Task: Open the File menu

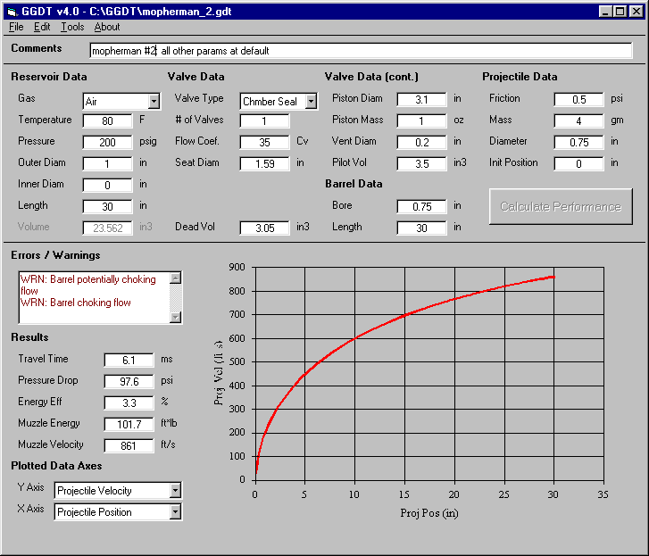Action: 16,27
